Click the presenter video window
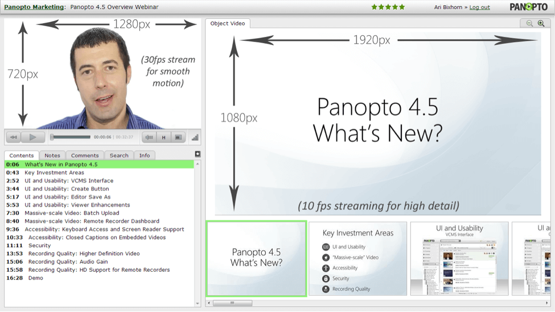Viewport: 555px width, 312px height. (x=102, y=73)
